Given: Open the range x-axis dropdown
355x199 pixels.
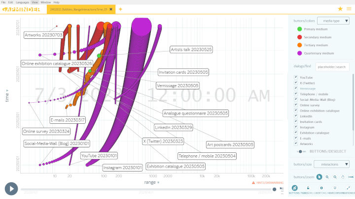Looking at the screenshot, I should click(152, 182).
